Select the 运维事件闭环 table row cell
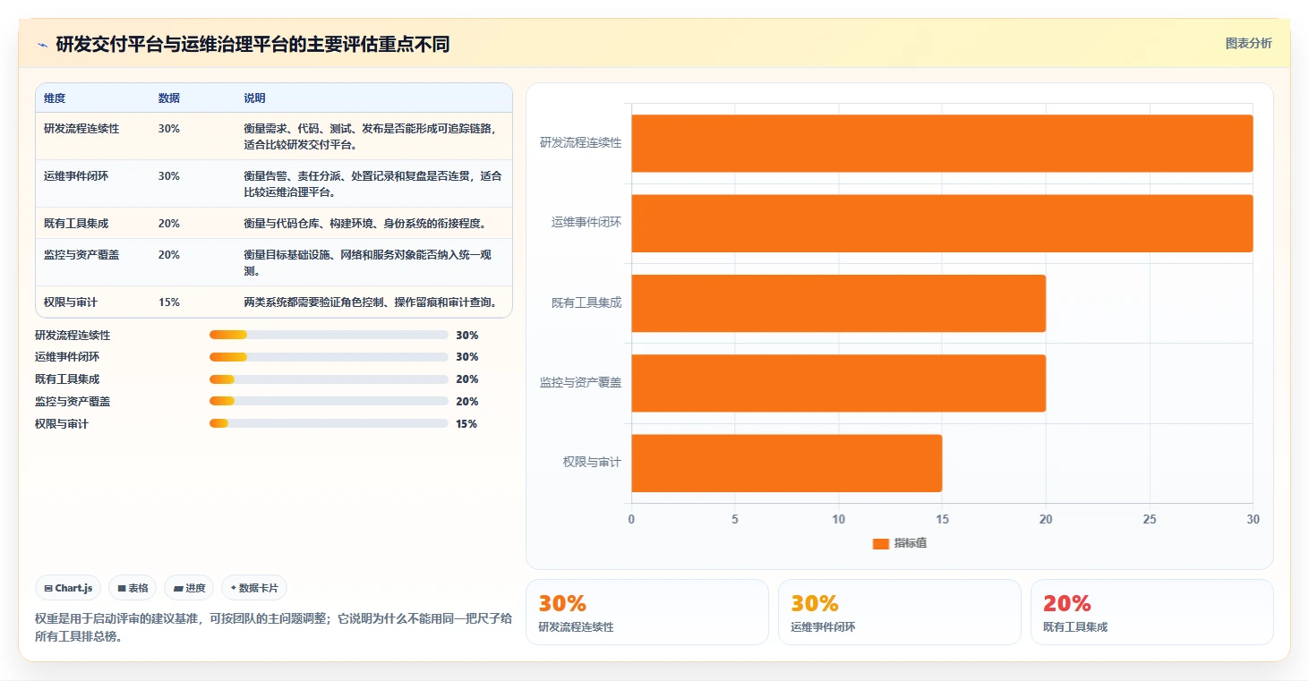This screenshot has width=1309, height=681. 76,176
